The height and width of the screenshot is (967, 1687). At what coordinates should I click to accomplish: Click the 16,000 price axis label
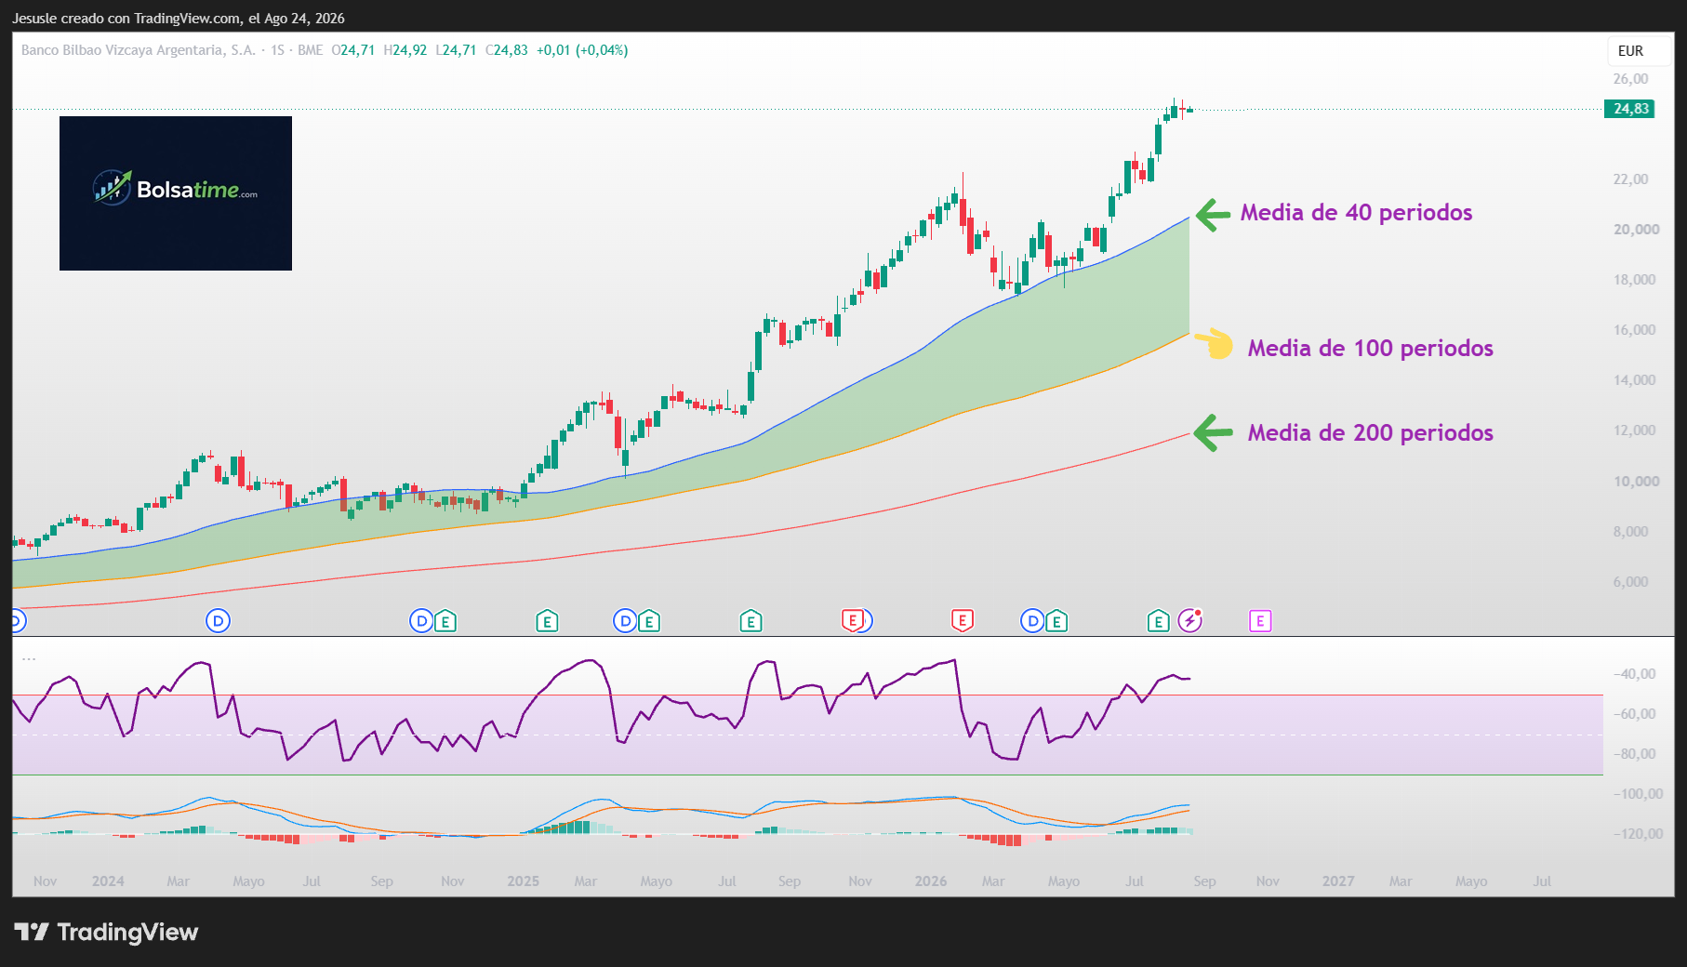coord(1634,330)
